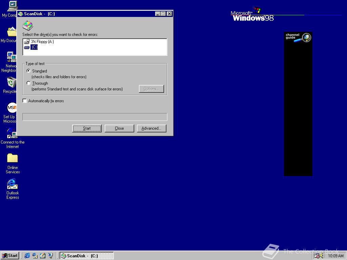Launch Internet Explorer from Quick Launch

pos(27,256)
